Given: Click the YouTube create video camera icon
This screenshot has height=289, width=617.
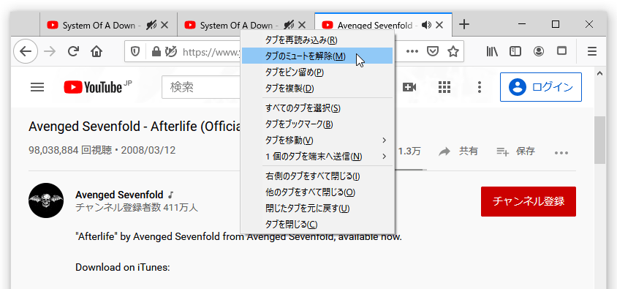Looking at the screenshot, I should point(409,87).
